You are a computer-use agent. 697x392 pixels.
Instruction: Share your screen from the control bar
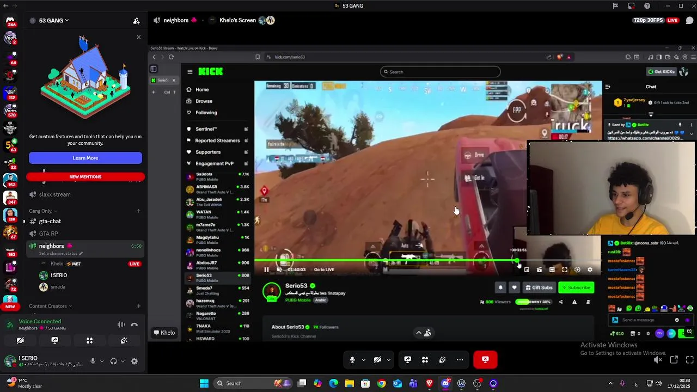[408, 360]
